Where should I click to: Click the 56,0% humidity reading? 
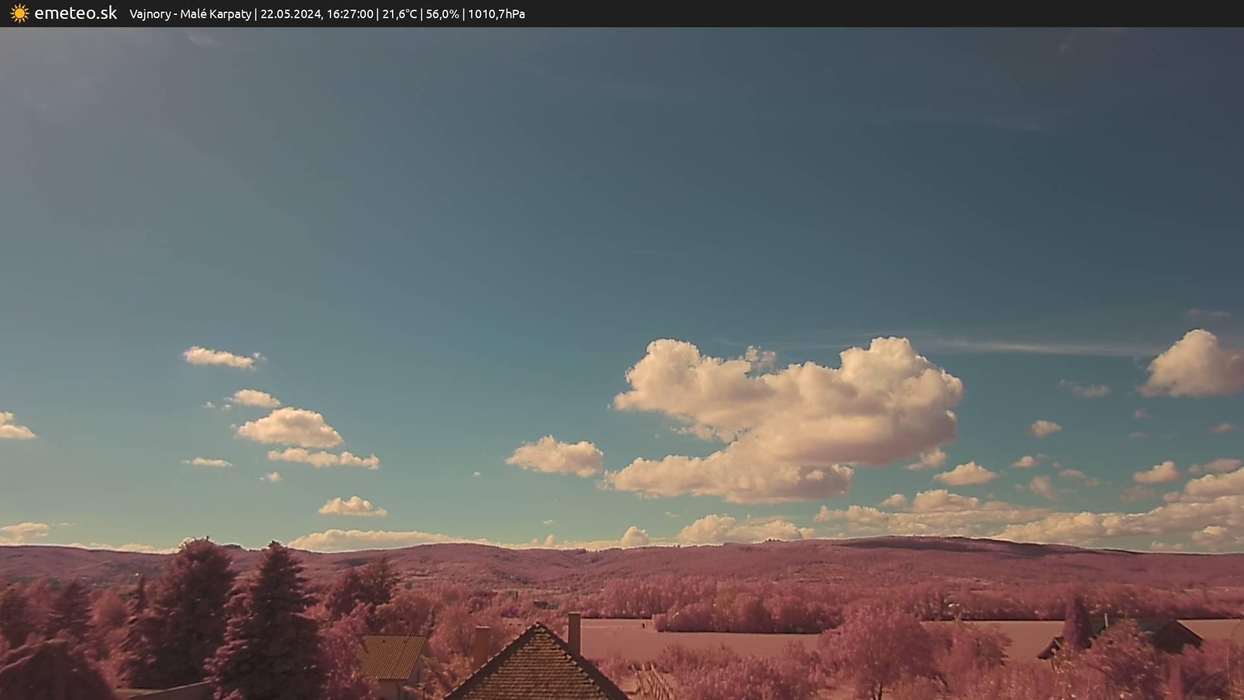pos(443,14)
